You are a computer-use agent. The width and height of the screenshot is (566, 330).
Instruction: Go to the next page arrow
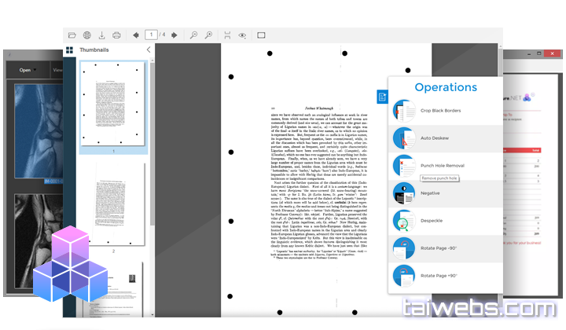tap(173, 35)
